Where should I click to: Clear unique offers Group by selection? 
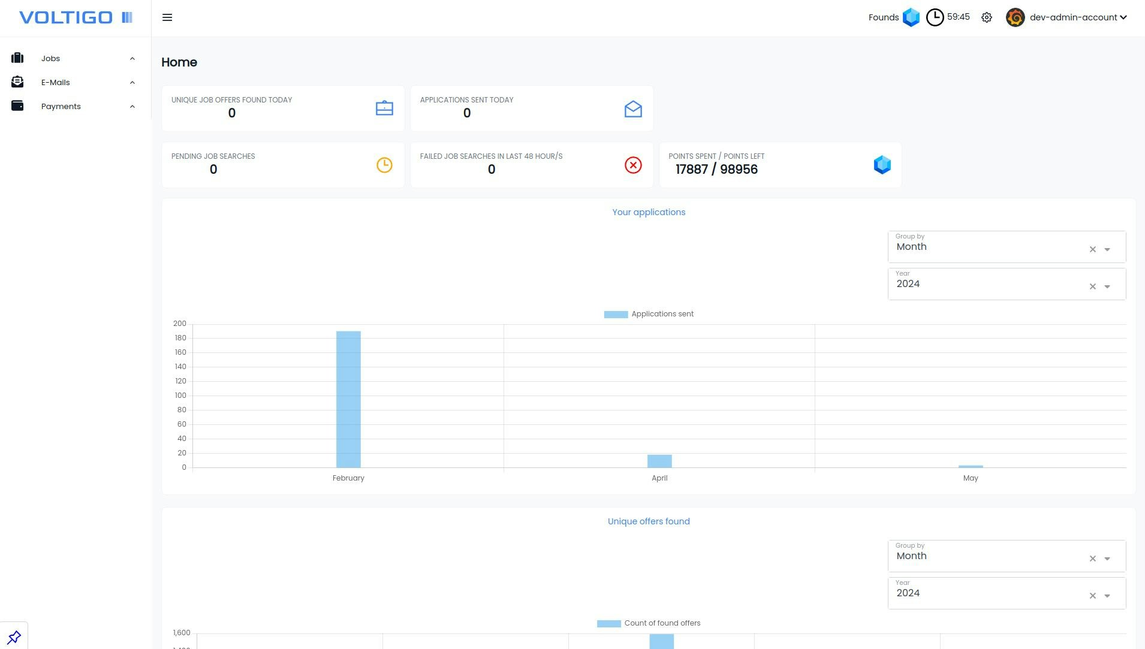coord(1092,559)
